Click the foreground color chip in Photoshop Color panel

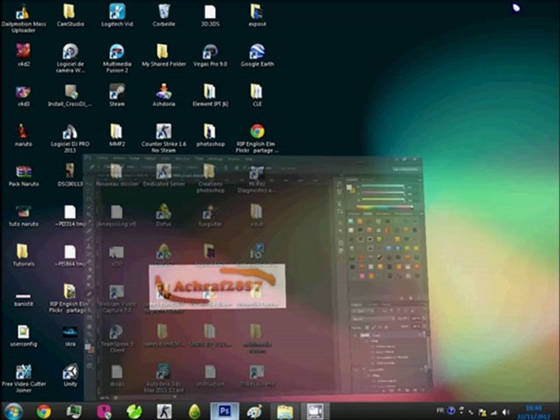tap(349, 187)
